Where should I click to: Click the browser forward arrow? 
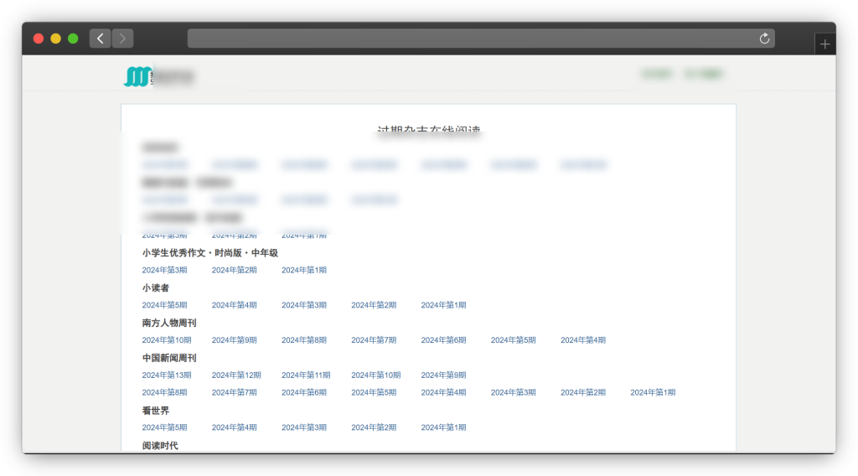(x=122, y=39)
